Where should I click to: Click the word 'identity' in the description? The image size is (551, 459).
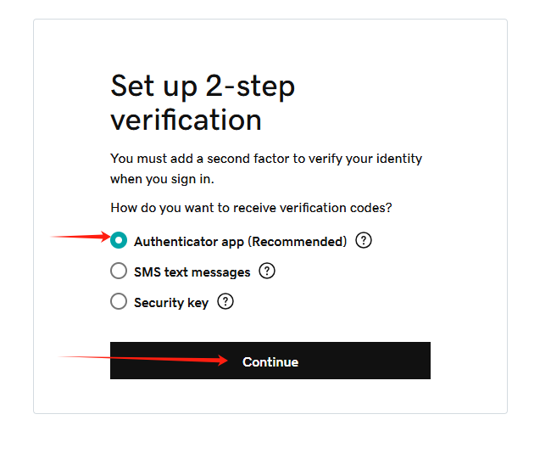pos(399,159)
